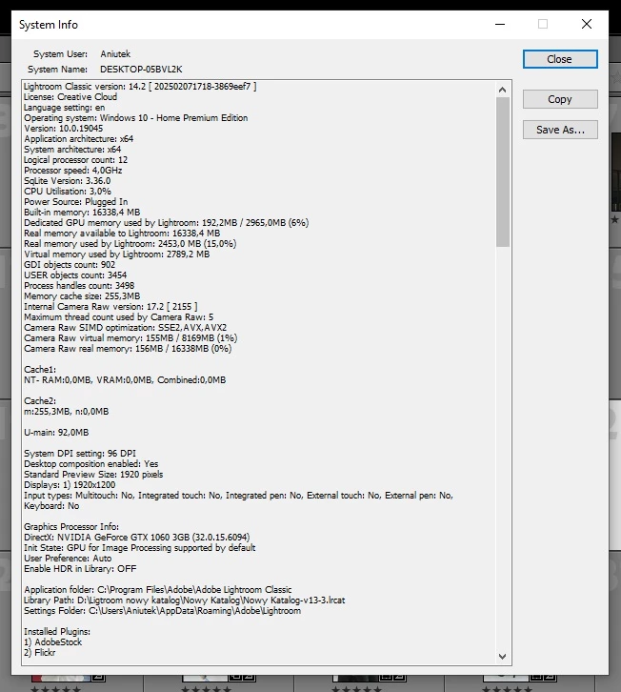Click the Operating system Windows 10 line
The image size is (621, 692).
(136, 118)
